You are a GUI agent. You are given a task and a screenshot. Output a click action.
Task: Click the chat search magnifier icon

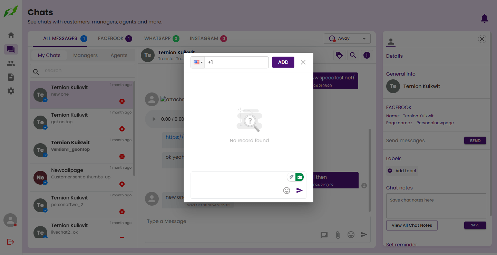click(x=353, y=55)
